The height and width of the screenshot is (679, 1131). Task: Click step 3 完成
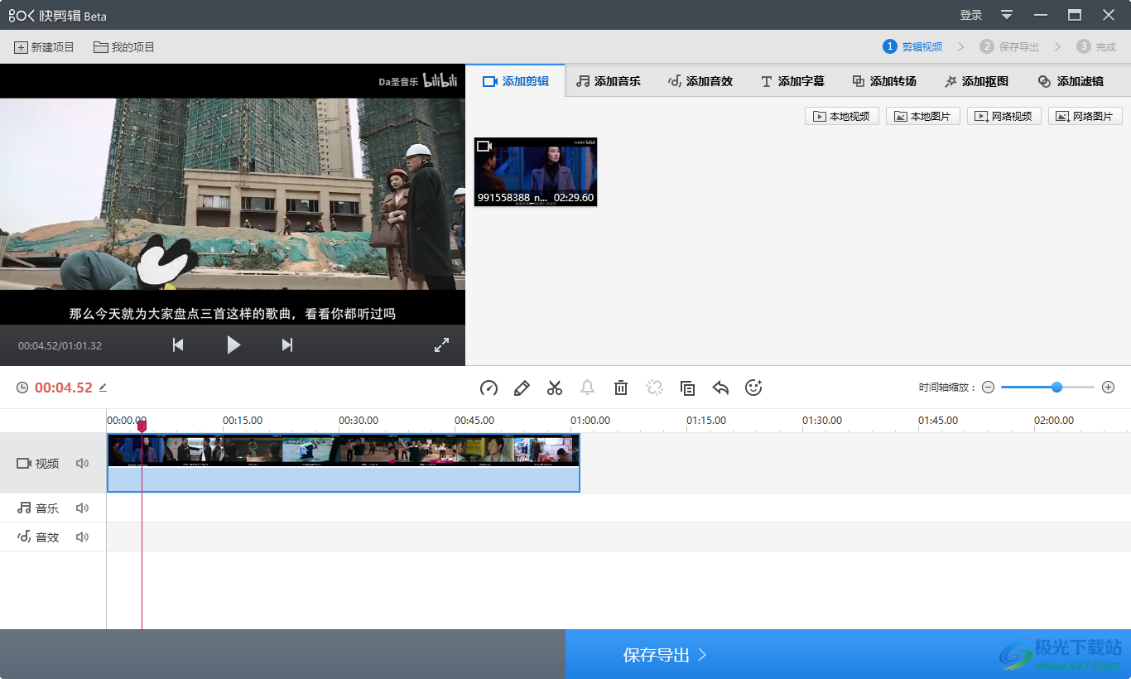(1097, 47)
